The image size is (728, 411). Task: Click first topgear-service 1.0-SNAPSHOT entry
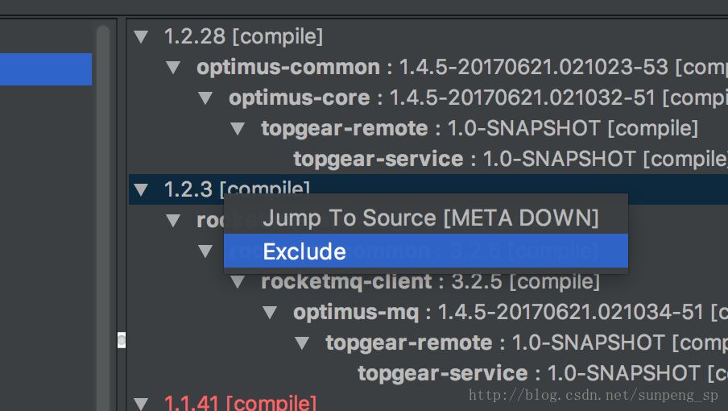(378, 159)
